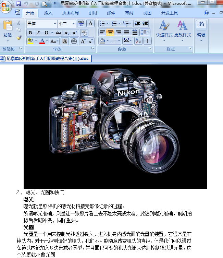Image resolution: width=223 pixels, height=258 pixels.
Task: Click the redo arrow icon
Action: (37, 4)
